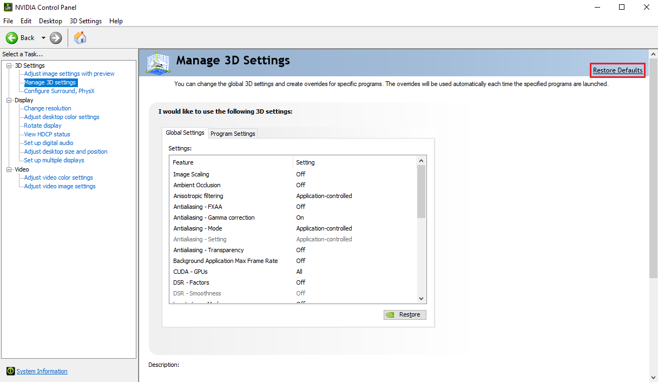Click settings list scroll down arrow

(x=421, y=299)
